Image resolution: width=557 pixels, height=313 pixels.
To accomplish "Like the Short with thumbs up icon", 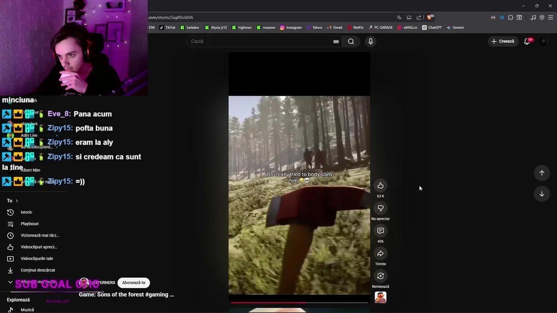I will 380,186.
